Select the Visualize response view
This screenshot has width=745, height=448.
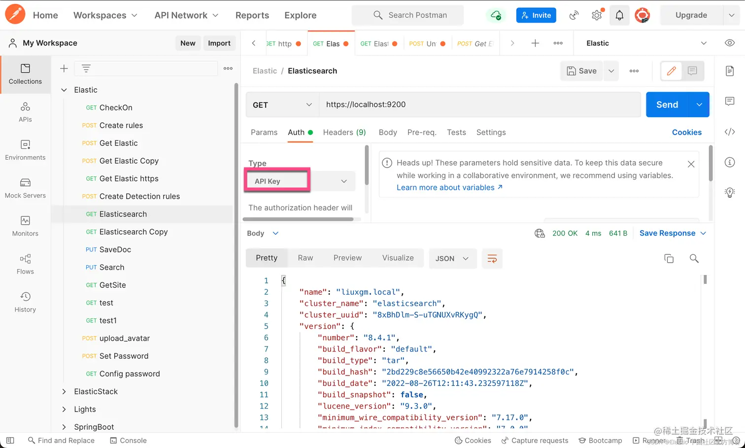tap(398, 258)
